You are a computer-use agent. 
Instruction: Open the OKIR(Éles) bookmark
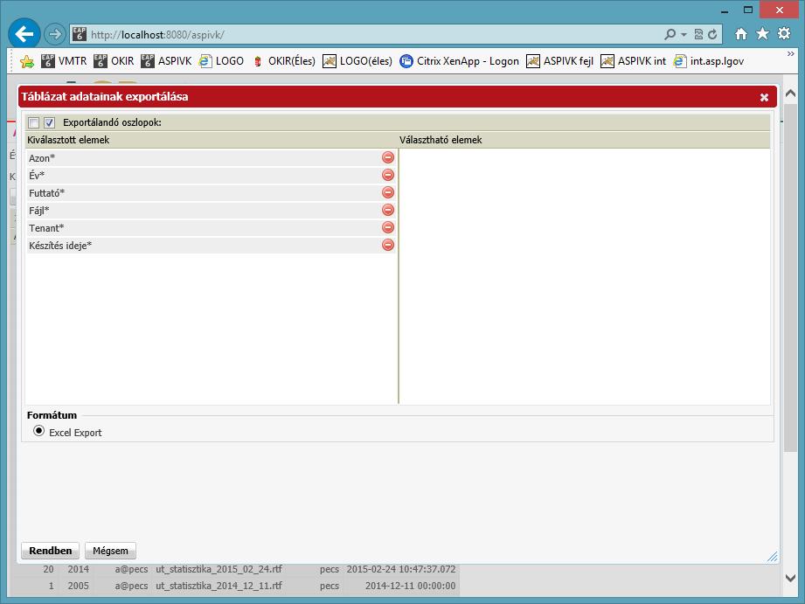pos(283,61)
